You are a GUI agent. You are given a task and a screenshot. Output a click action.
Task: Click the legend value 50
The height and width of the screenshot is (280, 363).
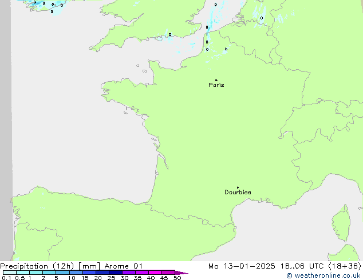[177, 278]
